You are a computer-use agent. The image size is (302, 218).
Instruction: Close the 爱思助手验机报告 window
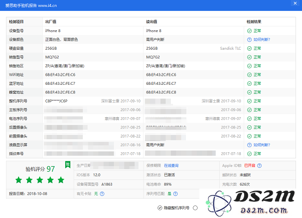(295, 3)
